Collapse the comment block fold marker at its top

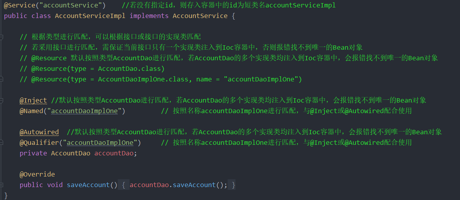tap(2, 37)
